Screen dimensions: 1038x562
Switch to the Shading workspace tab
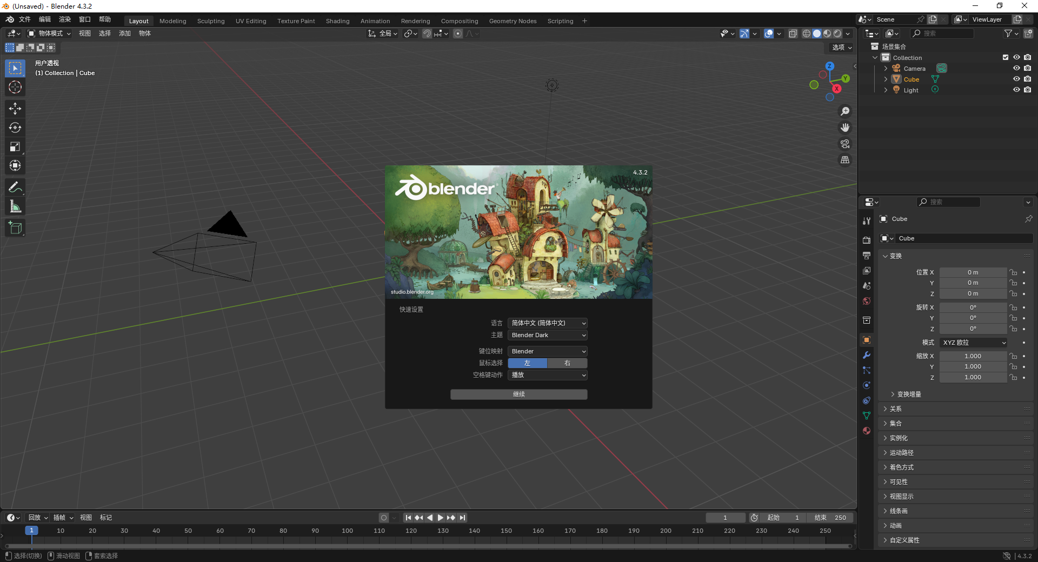click(x=337, y=21)
